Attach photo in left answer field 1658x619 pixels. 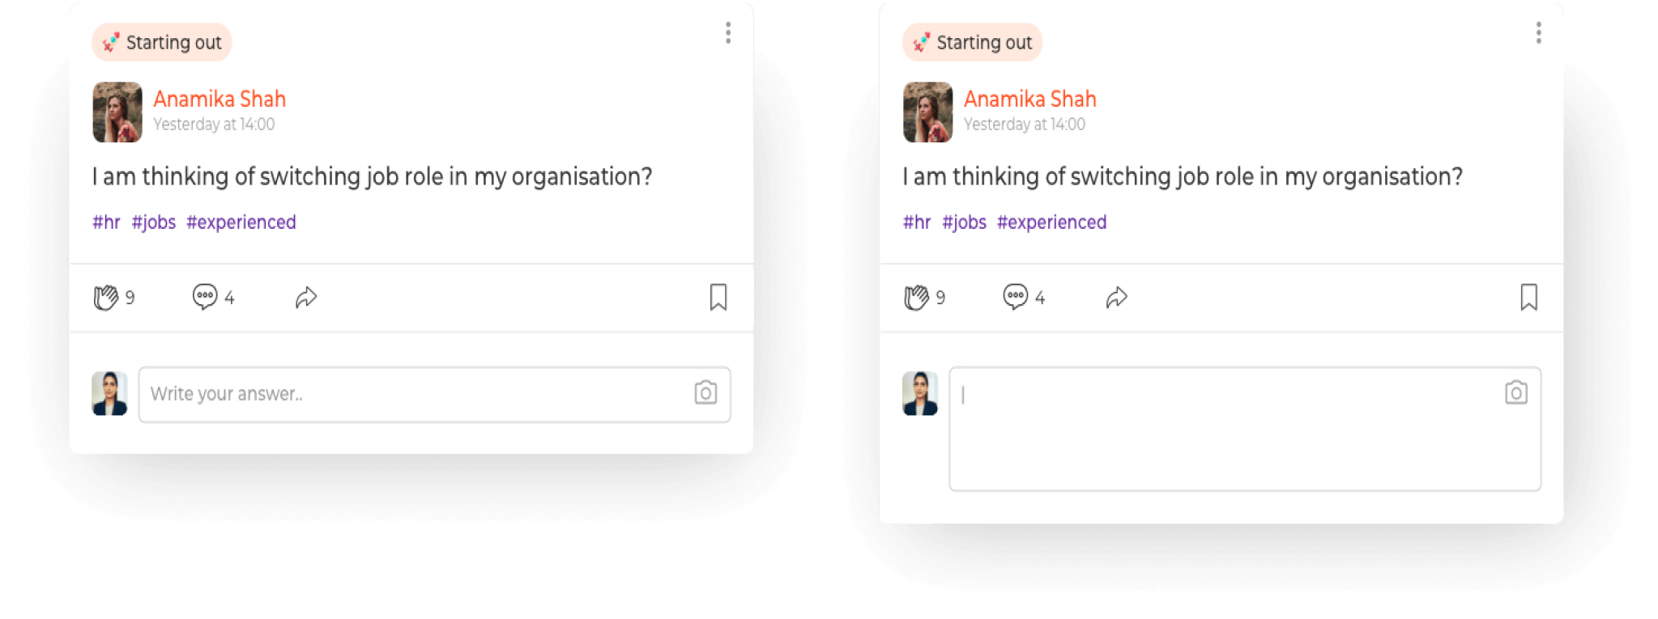705,392
